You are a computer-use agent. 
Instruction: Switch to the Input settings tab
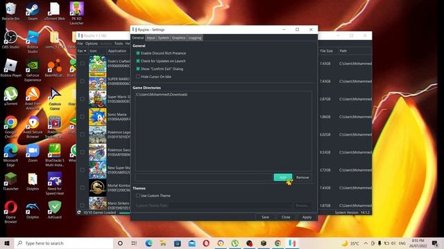pyautogui.click(x=151, y=38)
